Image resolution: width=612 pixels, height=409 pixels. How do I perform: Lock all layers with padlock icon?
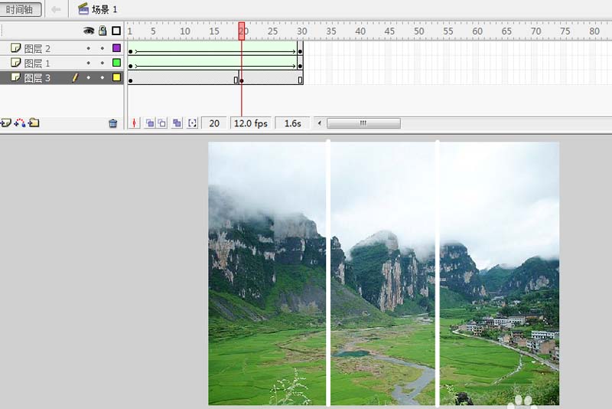click(x=103, y=31)
